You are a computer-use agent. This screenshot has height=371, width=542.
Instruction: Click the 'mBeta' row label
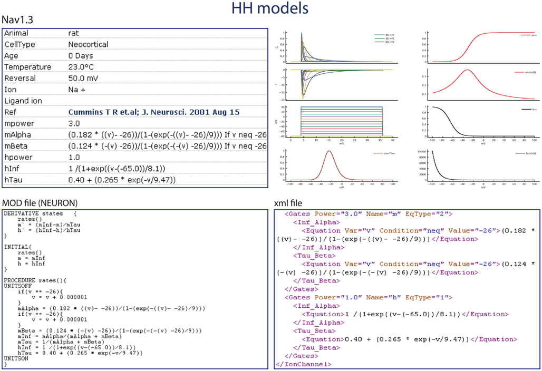16,146
